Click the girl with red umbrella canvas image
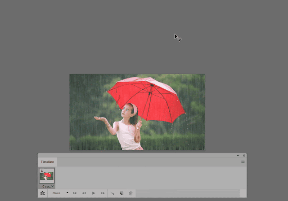 [137, 112]
